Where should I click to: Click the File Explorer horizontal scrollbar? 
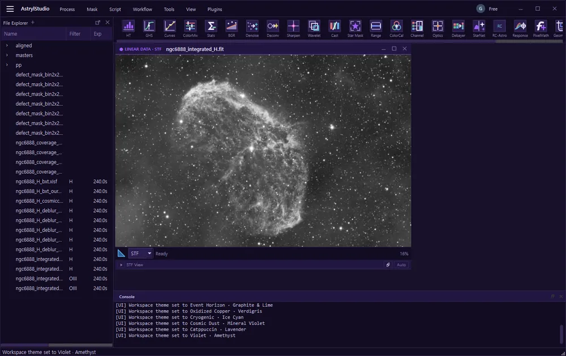tap(56, 345)
